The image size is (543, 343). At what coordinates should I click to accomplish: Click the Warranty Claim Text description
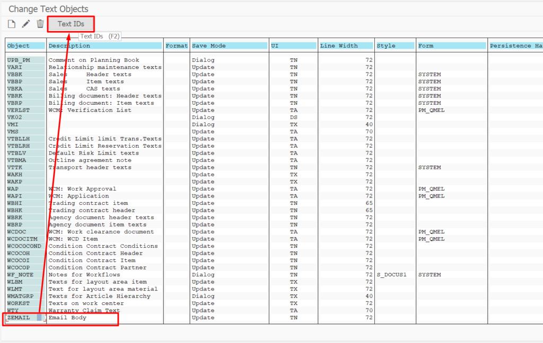(84, 311)
